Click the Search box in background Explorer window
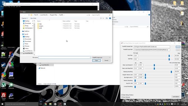Viewport: 188px width, 106px height. (139, 27)
